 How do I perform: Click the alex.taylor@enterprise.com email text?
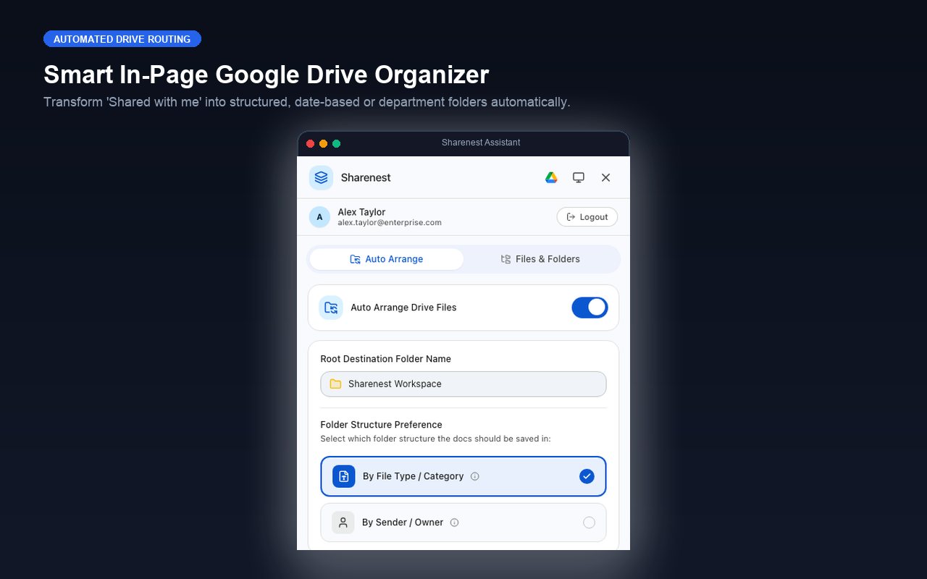390,223
